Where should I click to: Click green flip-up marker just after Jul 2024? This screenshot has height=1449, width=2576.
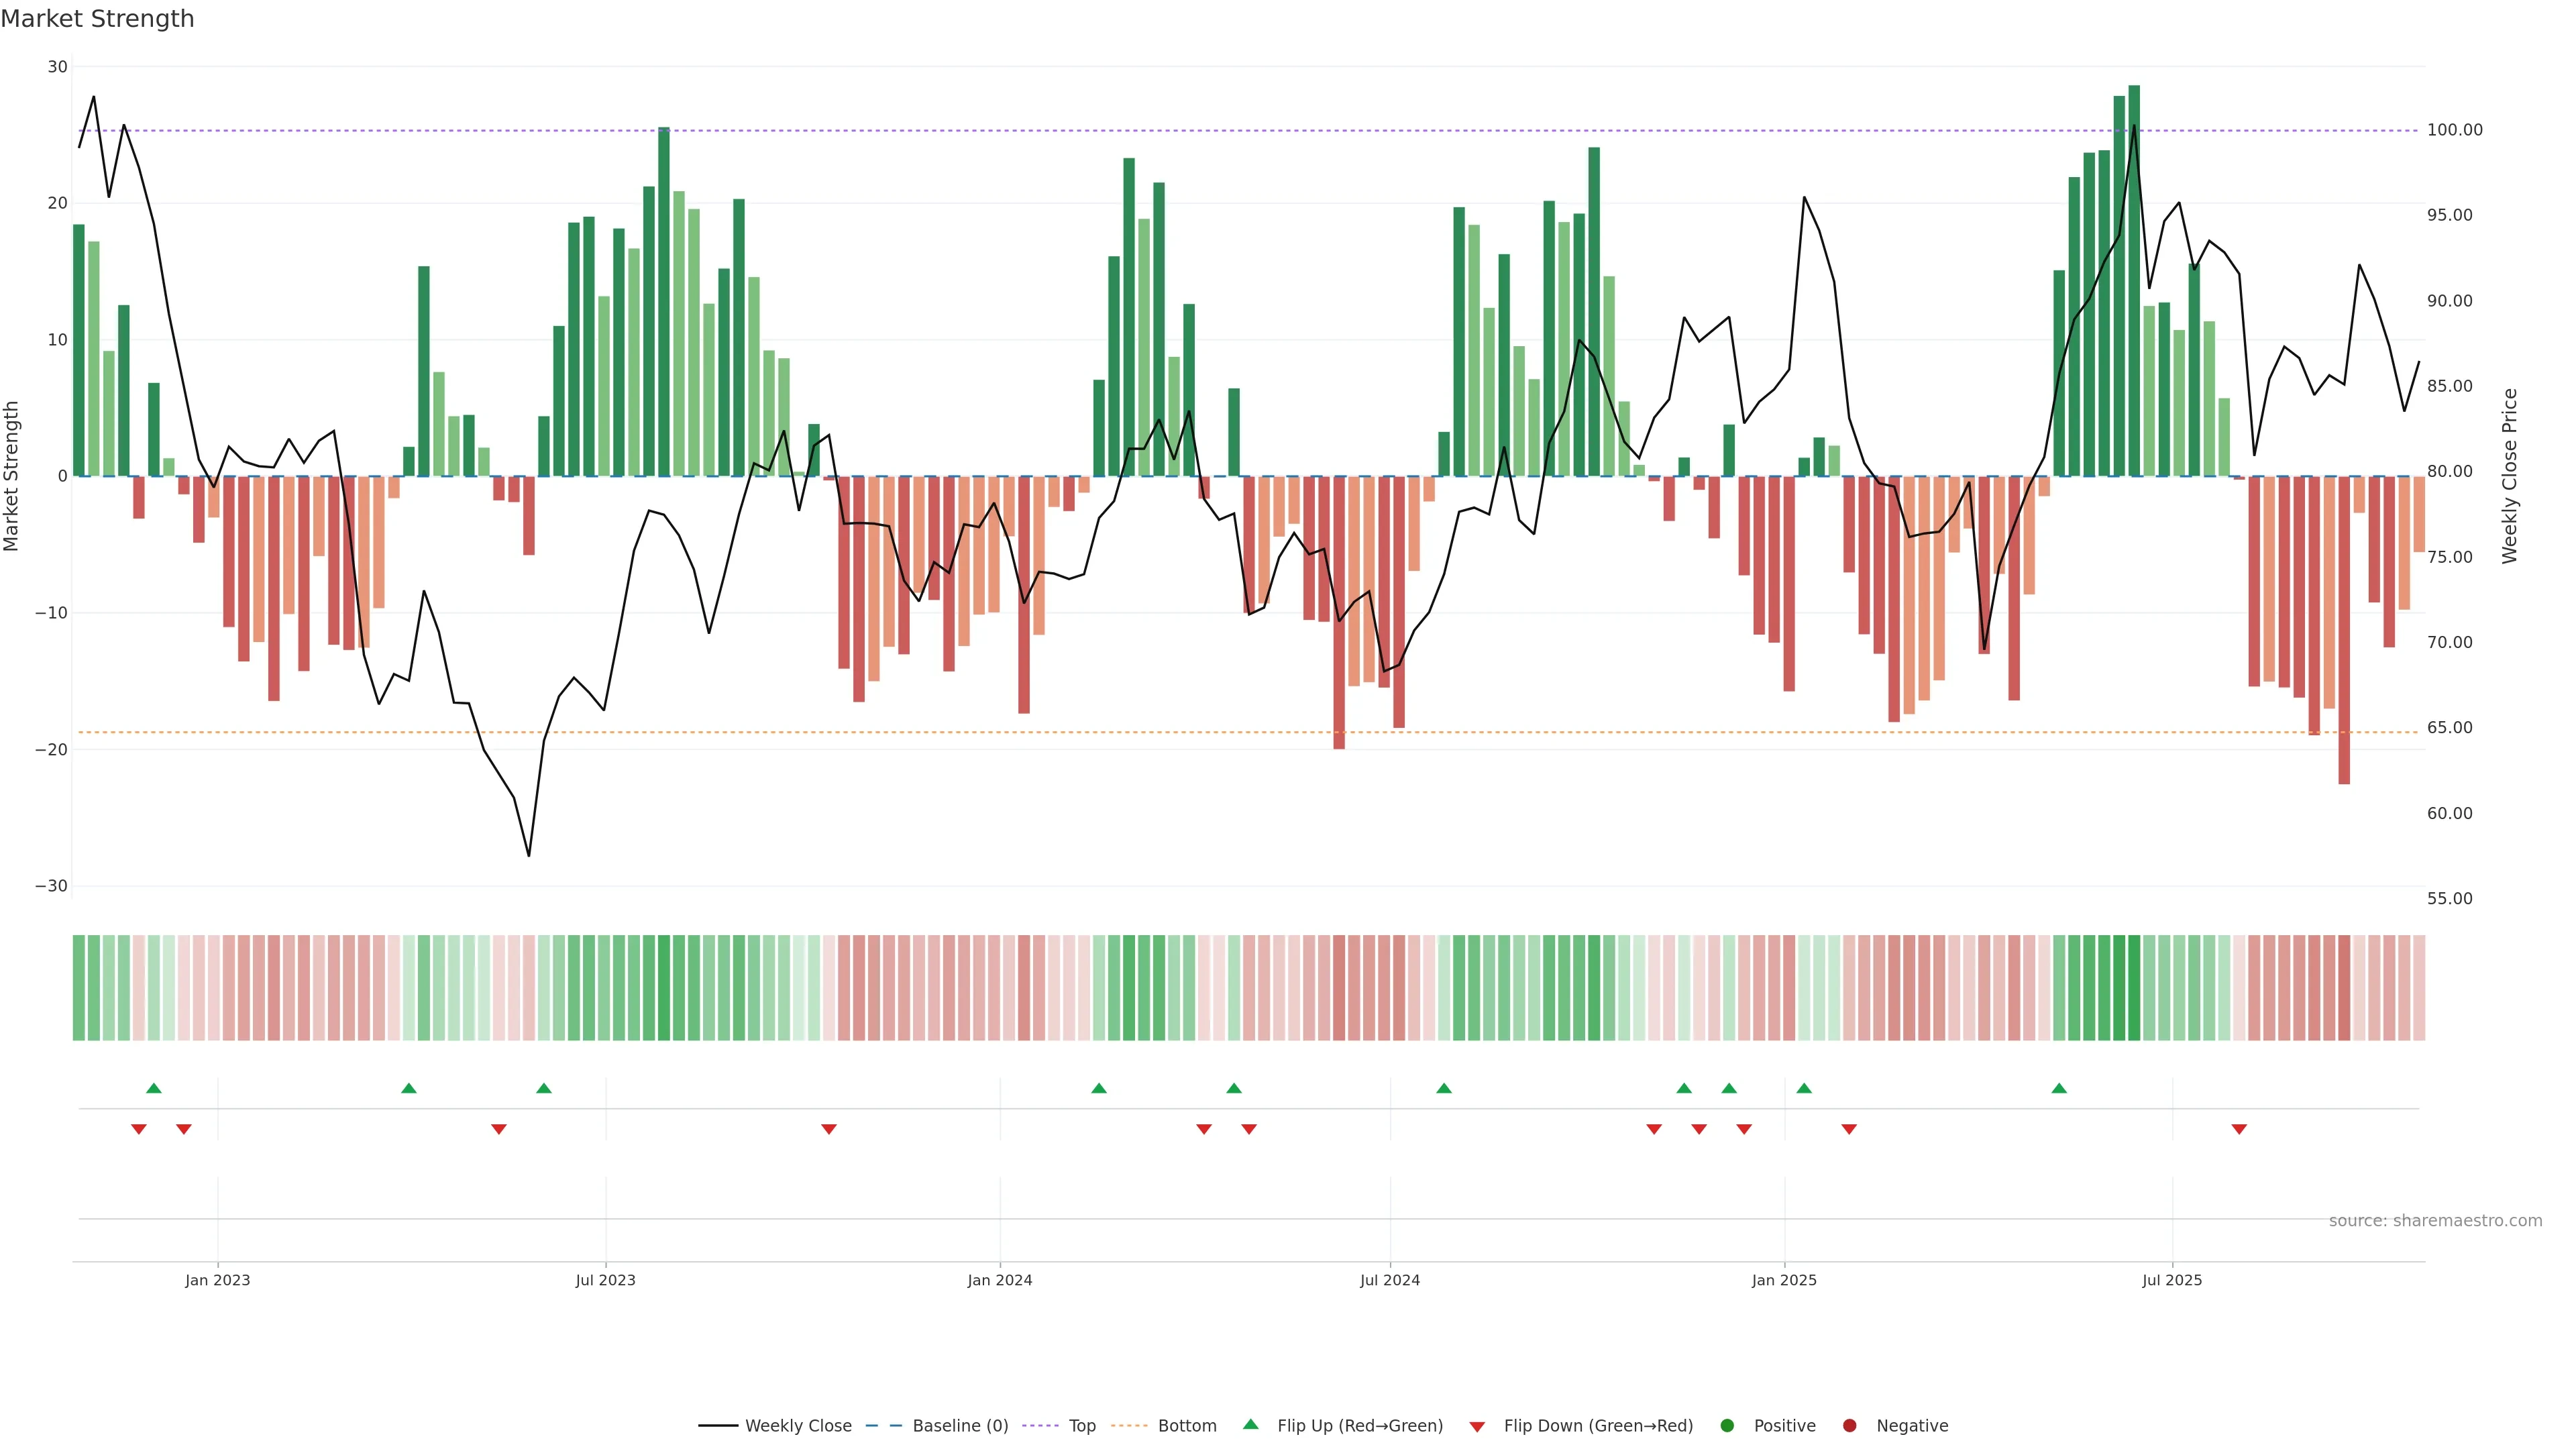1444,1088
